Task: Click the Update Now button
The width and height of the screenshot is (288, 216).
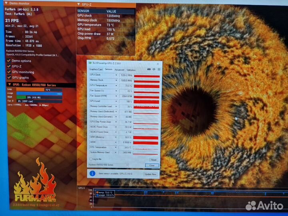Action: 150,174
